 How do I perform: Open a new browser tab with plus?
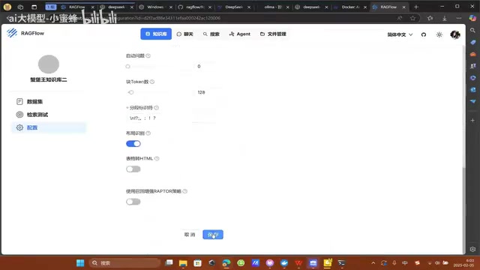click(416, 7)
